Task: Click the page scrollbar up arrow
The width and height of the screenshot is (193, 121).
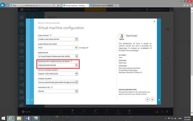Action: (x=192, y=10)
